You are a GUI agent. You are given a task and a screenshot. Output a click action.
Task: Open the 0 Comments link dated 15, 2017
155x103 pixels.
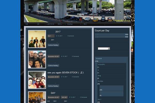pyautogui.click(x=75, y=56)
